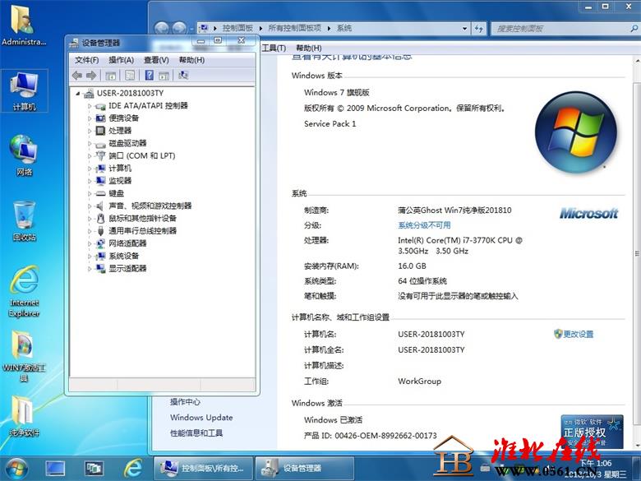This screenshot has width=641, height=481.
Task: Click the system info vertical scrollbar
Action: [637, 253]
